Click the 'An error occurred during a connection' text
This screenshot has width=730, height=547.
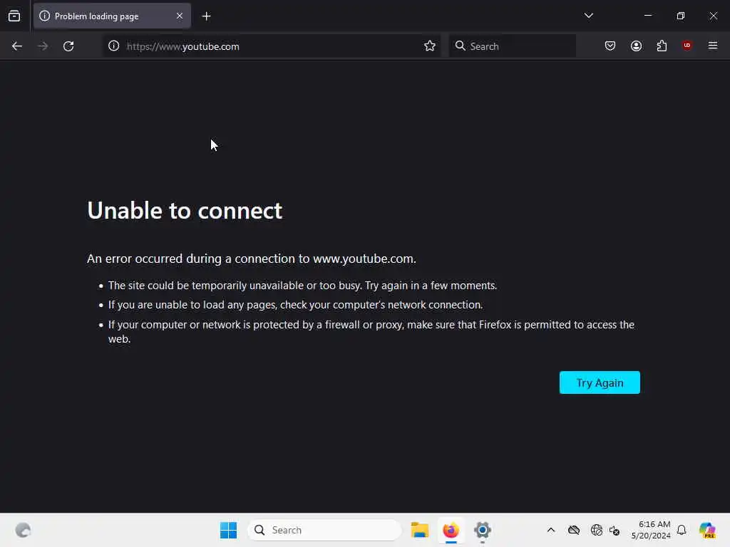(x=252, y=259)
